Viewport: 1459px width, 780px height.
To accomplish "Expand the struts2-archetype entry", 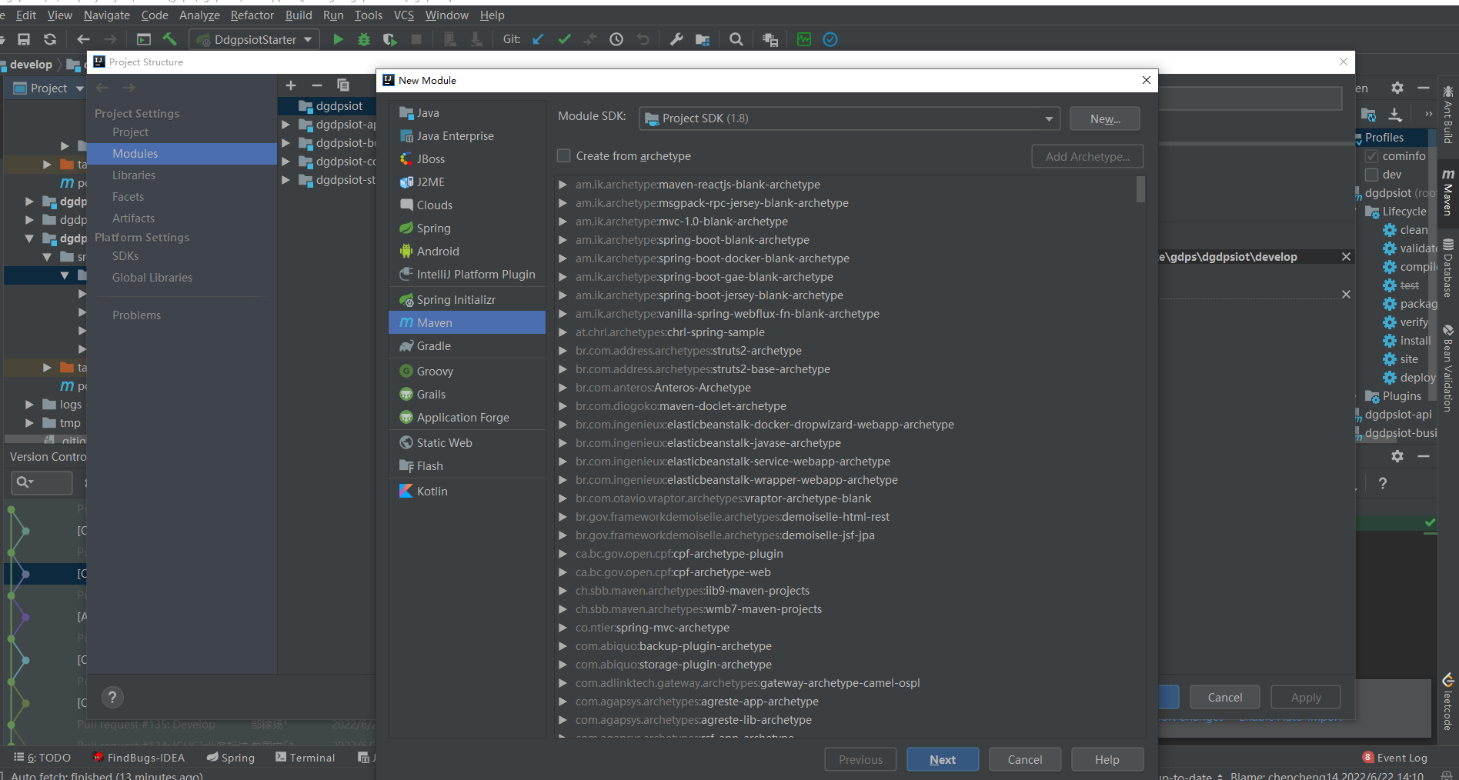I will tap(563, 351).
